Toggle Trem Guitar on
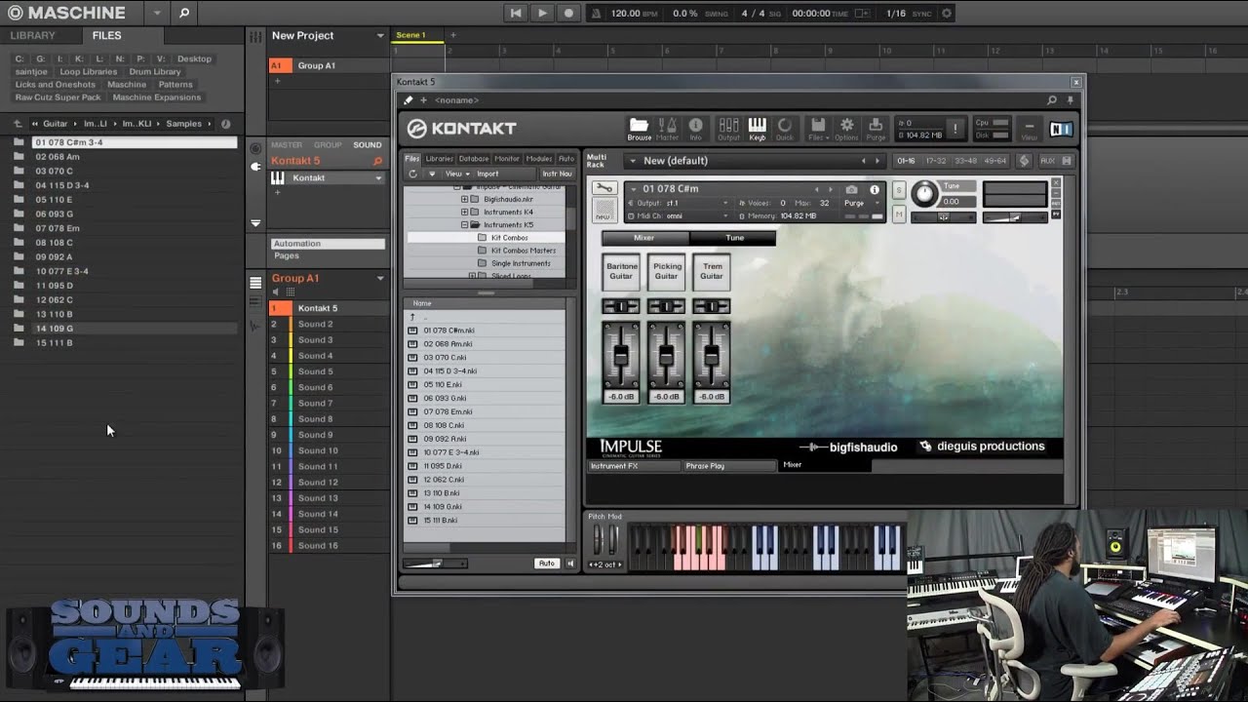Viewport: 1248px width, 702px height. pyautogui.click(x=712, y=271)
